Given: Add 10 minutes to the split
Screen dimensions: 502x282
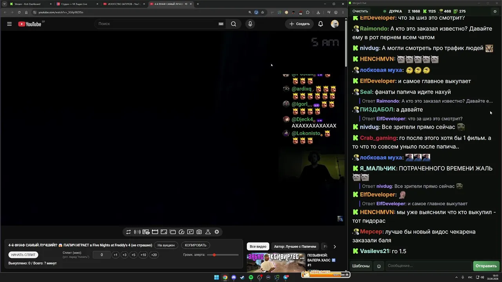Looking at the screenshot, I should (143, 255).
